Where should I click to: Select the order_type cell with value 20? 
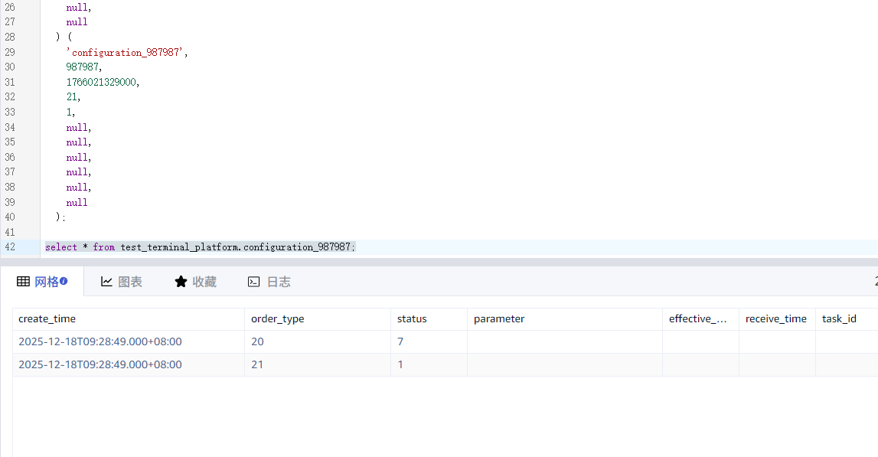(x=258, y=341)
